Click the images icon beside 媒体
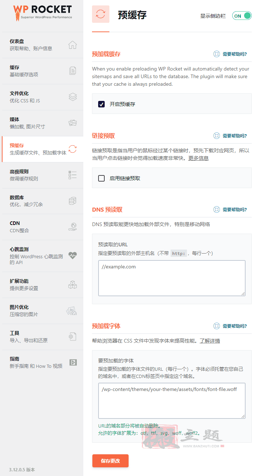The width and height of the screenshot is (255, 476). click(x=72, y=123)
